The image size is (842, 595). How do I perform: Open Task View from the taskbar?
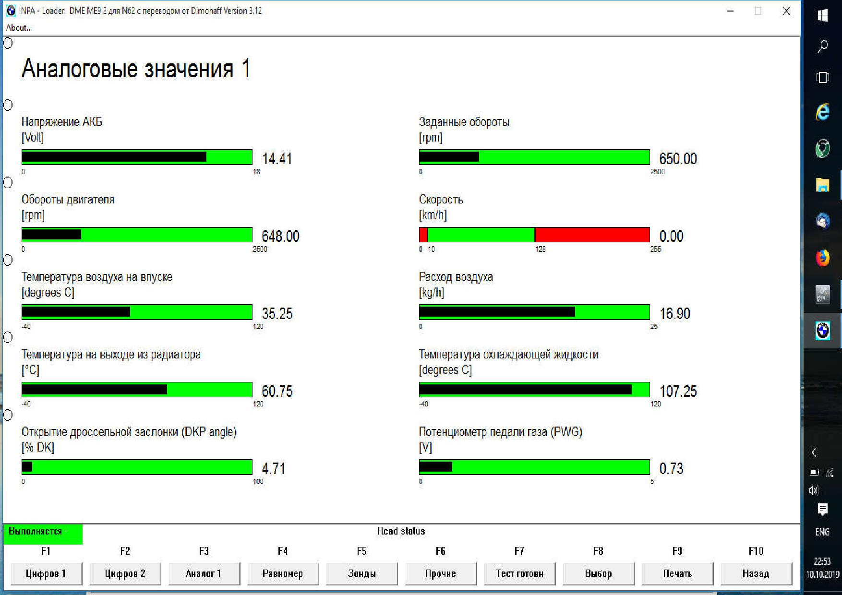[822, 77]
